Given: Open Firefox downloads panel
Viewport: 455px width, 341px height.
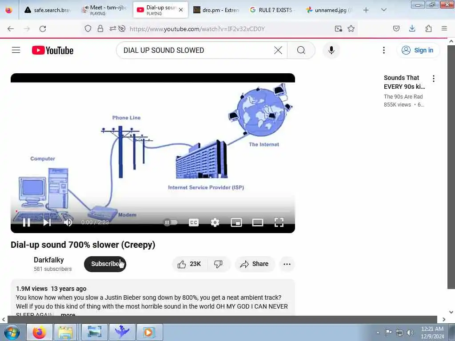Looking at the screenshot, I should 412,28.
